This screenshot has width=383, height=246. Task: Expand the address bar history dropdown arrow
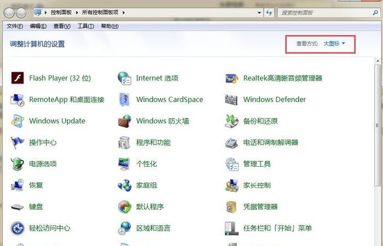coord(259,13)
